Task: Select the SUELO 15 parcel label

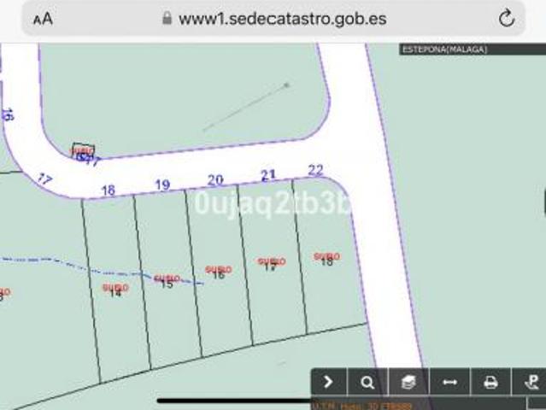Action: (167, 281)
